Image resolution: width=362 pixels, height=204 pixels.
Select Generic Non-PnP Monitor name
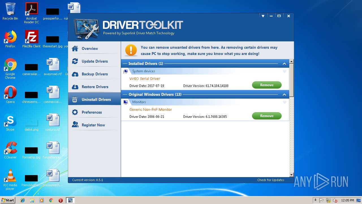tap(151, 110)
